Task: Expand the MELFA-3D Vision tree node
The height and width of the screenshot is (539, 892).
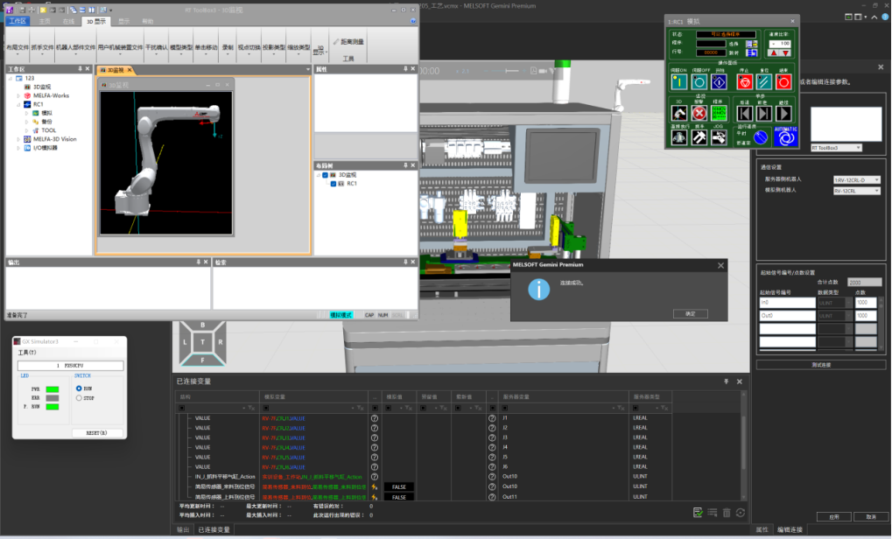Action: (x=18, y=139)
